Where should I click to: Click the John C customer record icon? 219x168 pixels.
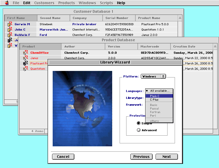click(x=10, y=30)
